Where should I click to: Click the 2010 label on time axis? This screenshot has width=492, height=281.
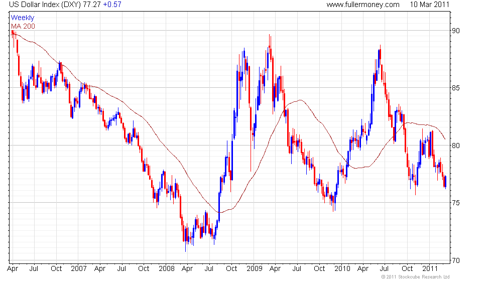coord(342,269)
